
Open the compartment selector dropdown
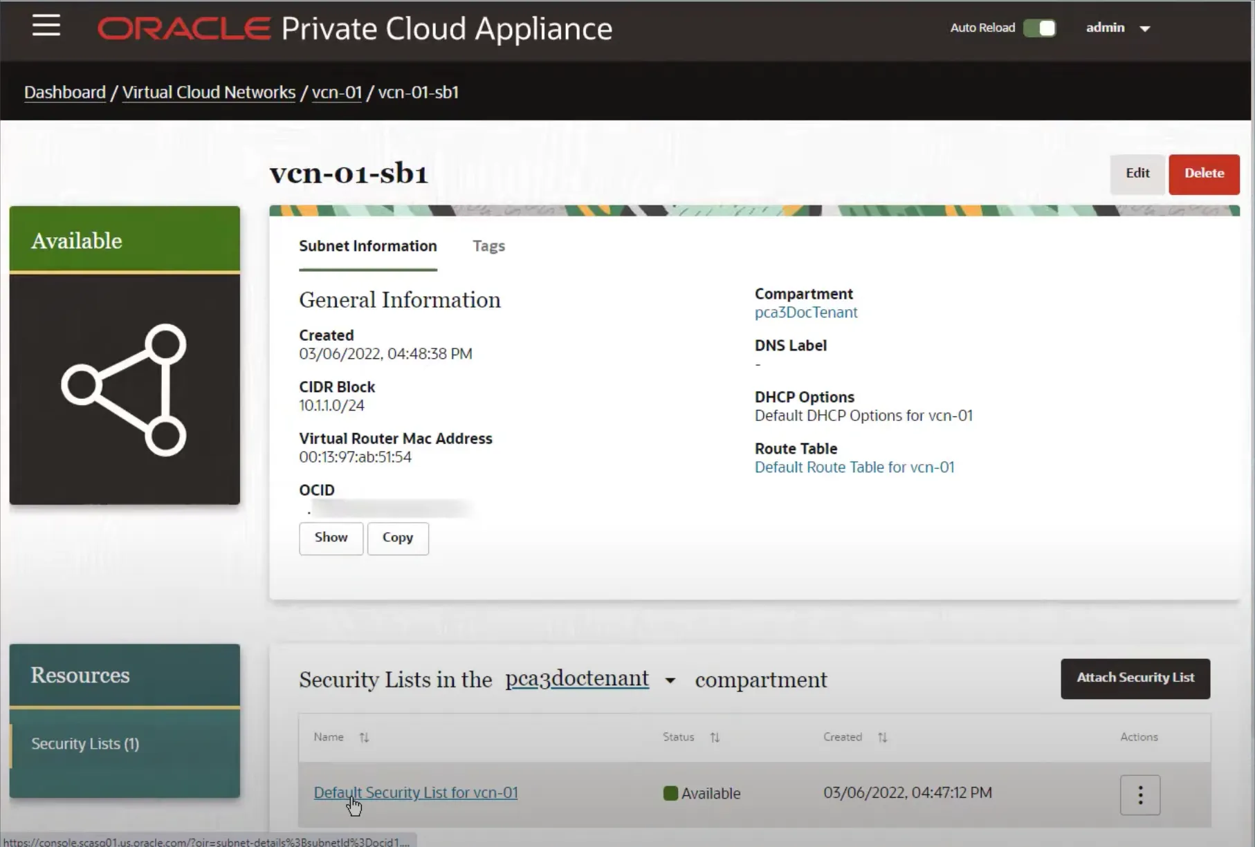(x=668, y=680)
